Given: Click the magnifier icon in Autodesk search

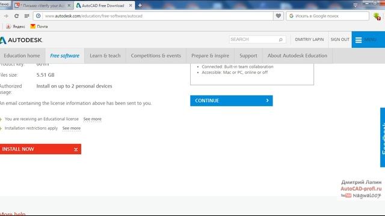Looking at the screenshot, I should pos(281,40).
